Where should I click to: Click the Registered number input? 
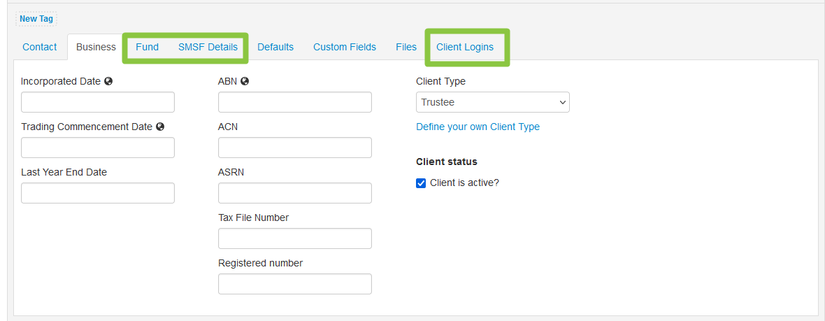[295, 284]
